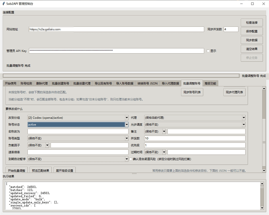
Task: Click the 展开高级设置 button
Action: click(65, 170)
